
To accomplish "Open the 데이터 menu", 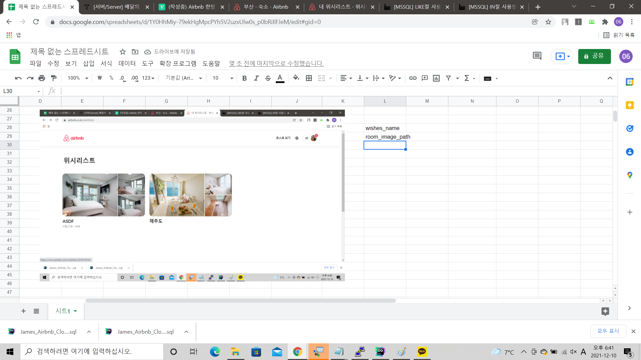I will coord(127,63).
